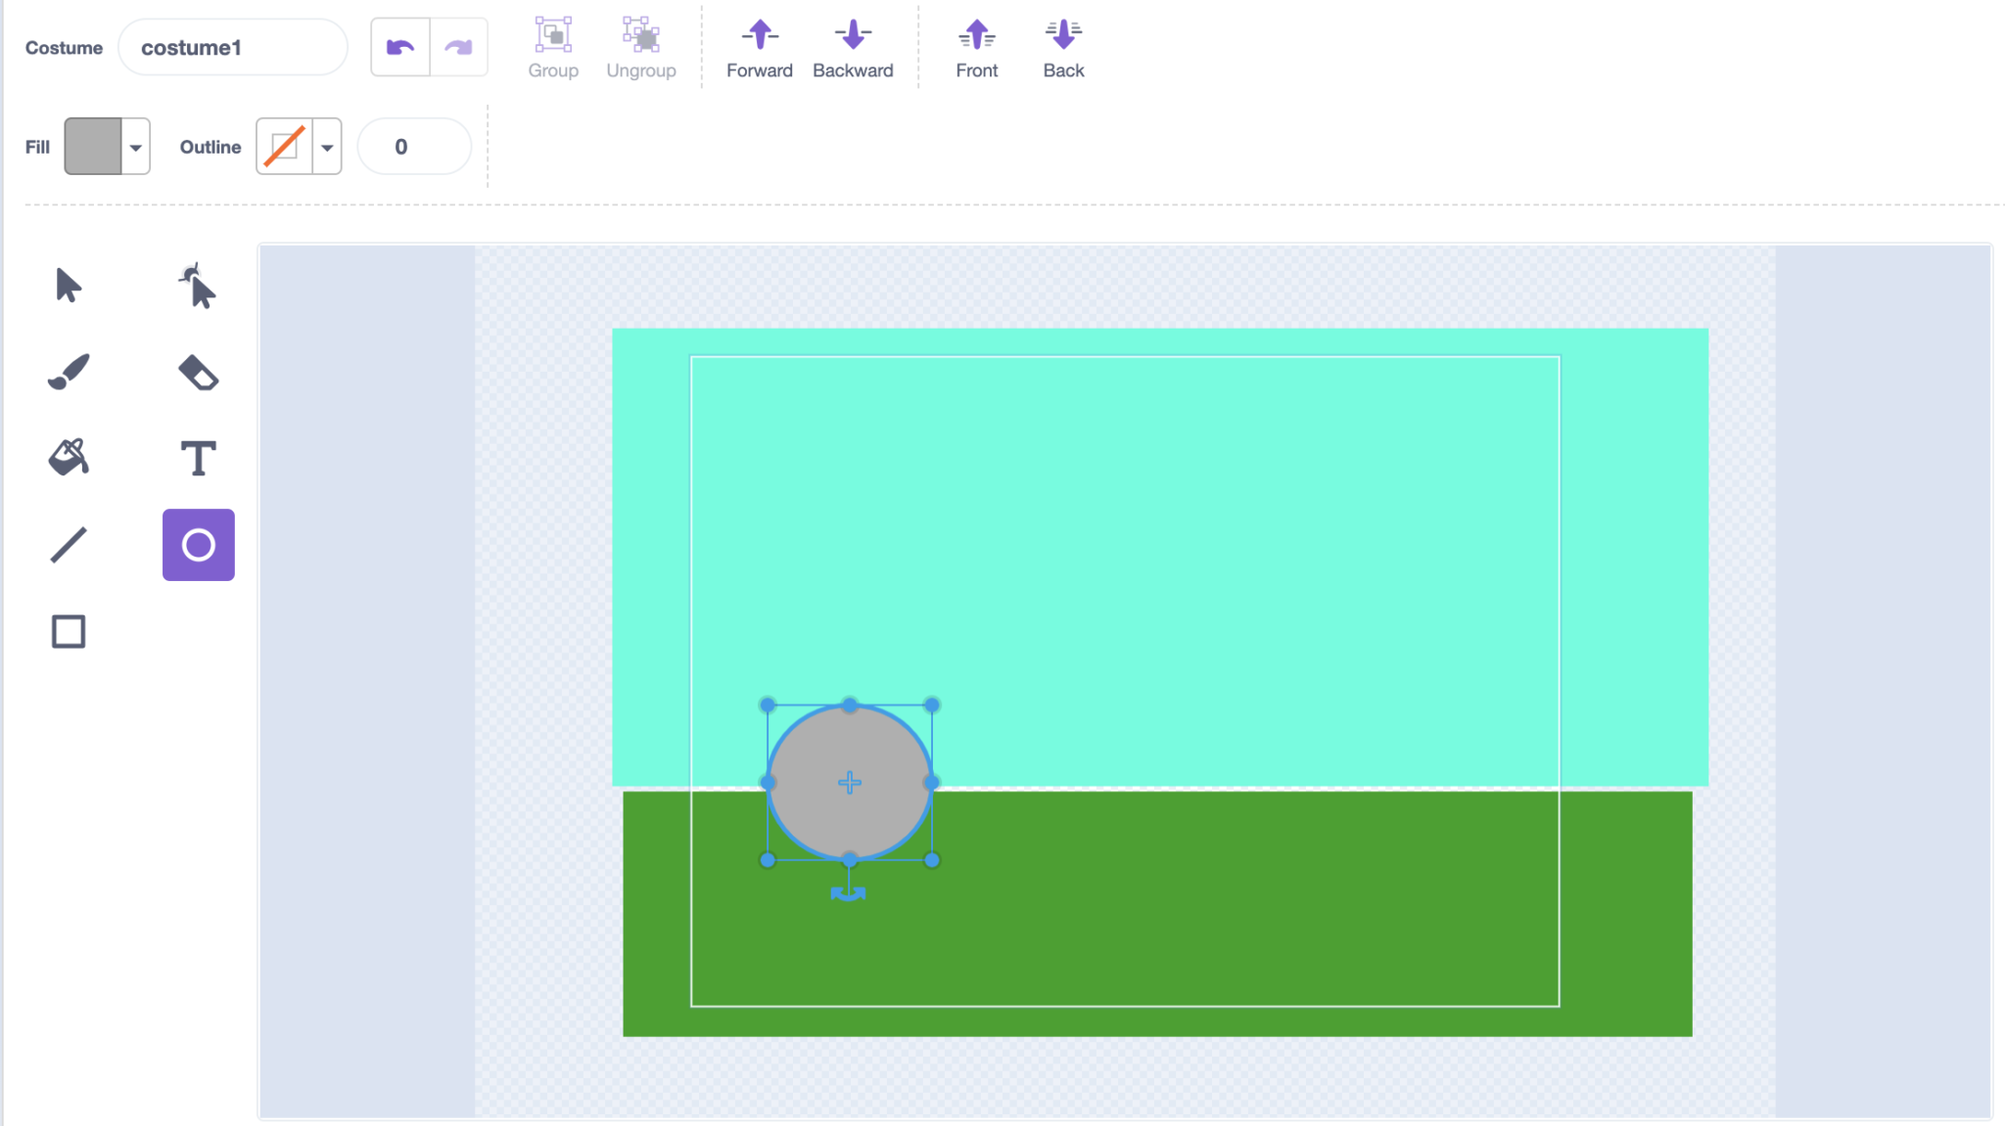Edit the costume1 name field
Screen dimensions: 2005x1126
point(233,47)
